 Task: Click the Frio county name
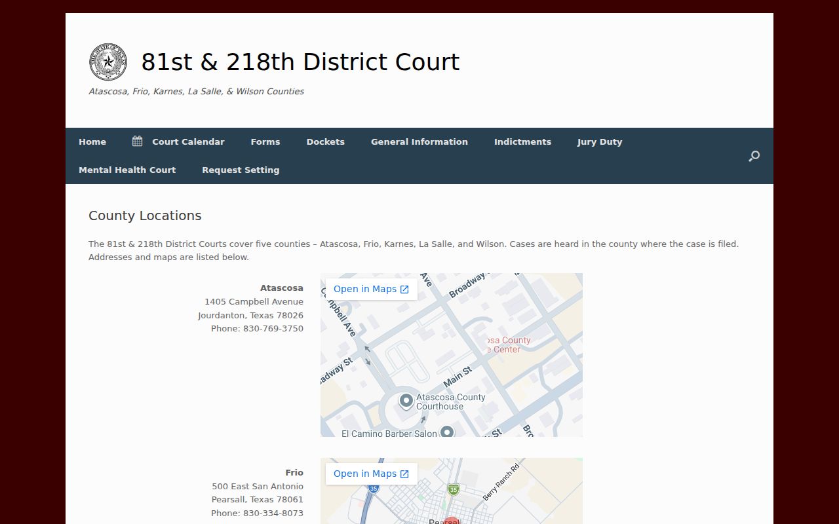[x=294, y=472]
